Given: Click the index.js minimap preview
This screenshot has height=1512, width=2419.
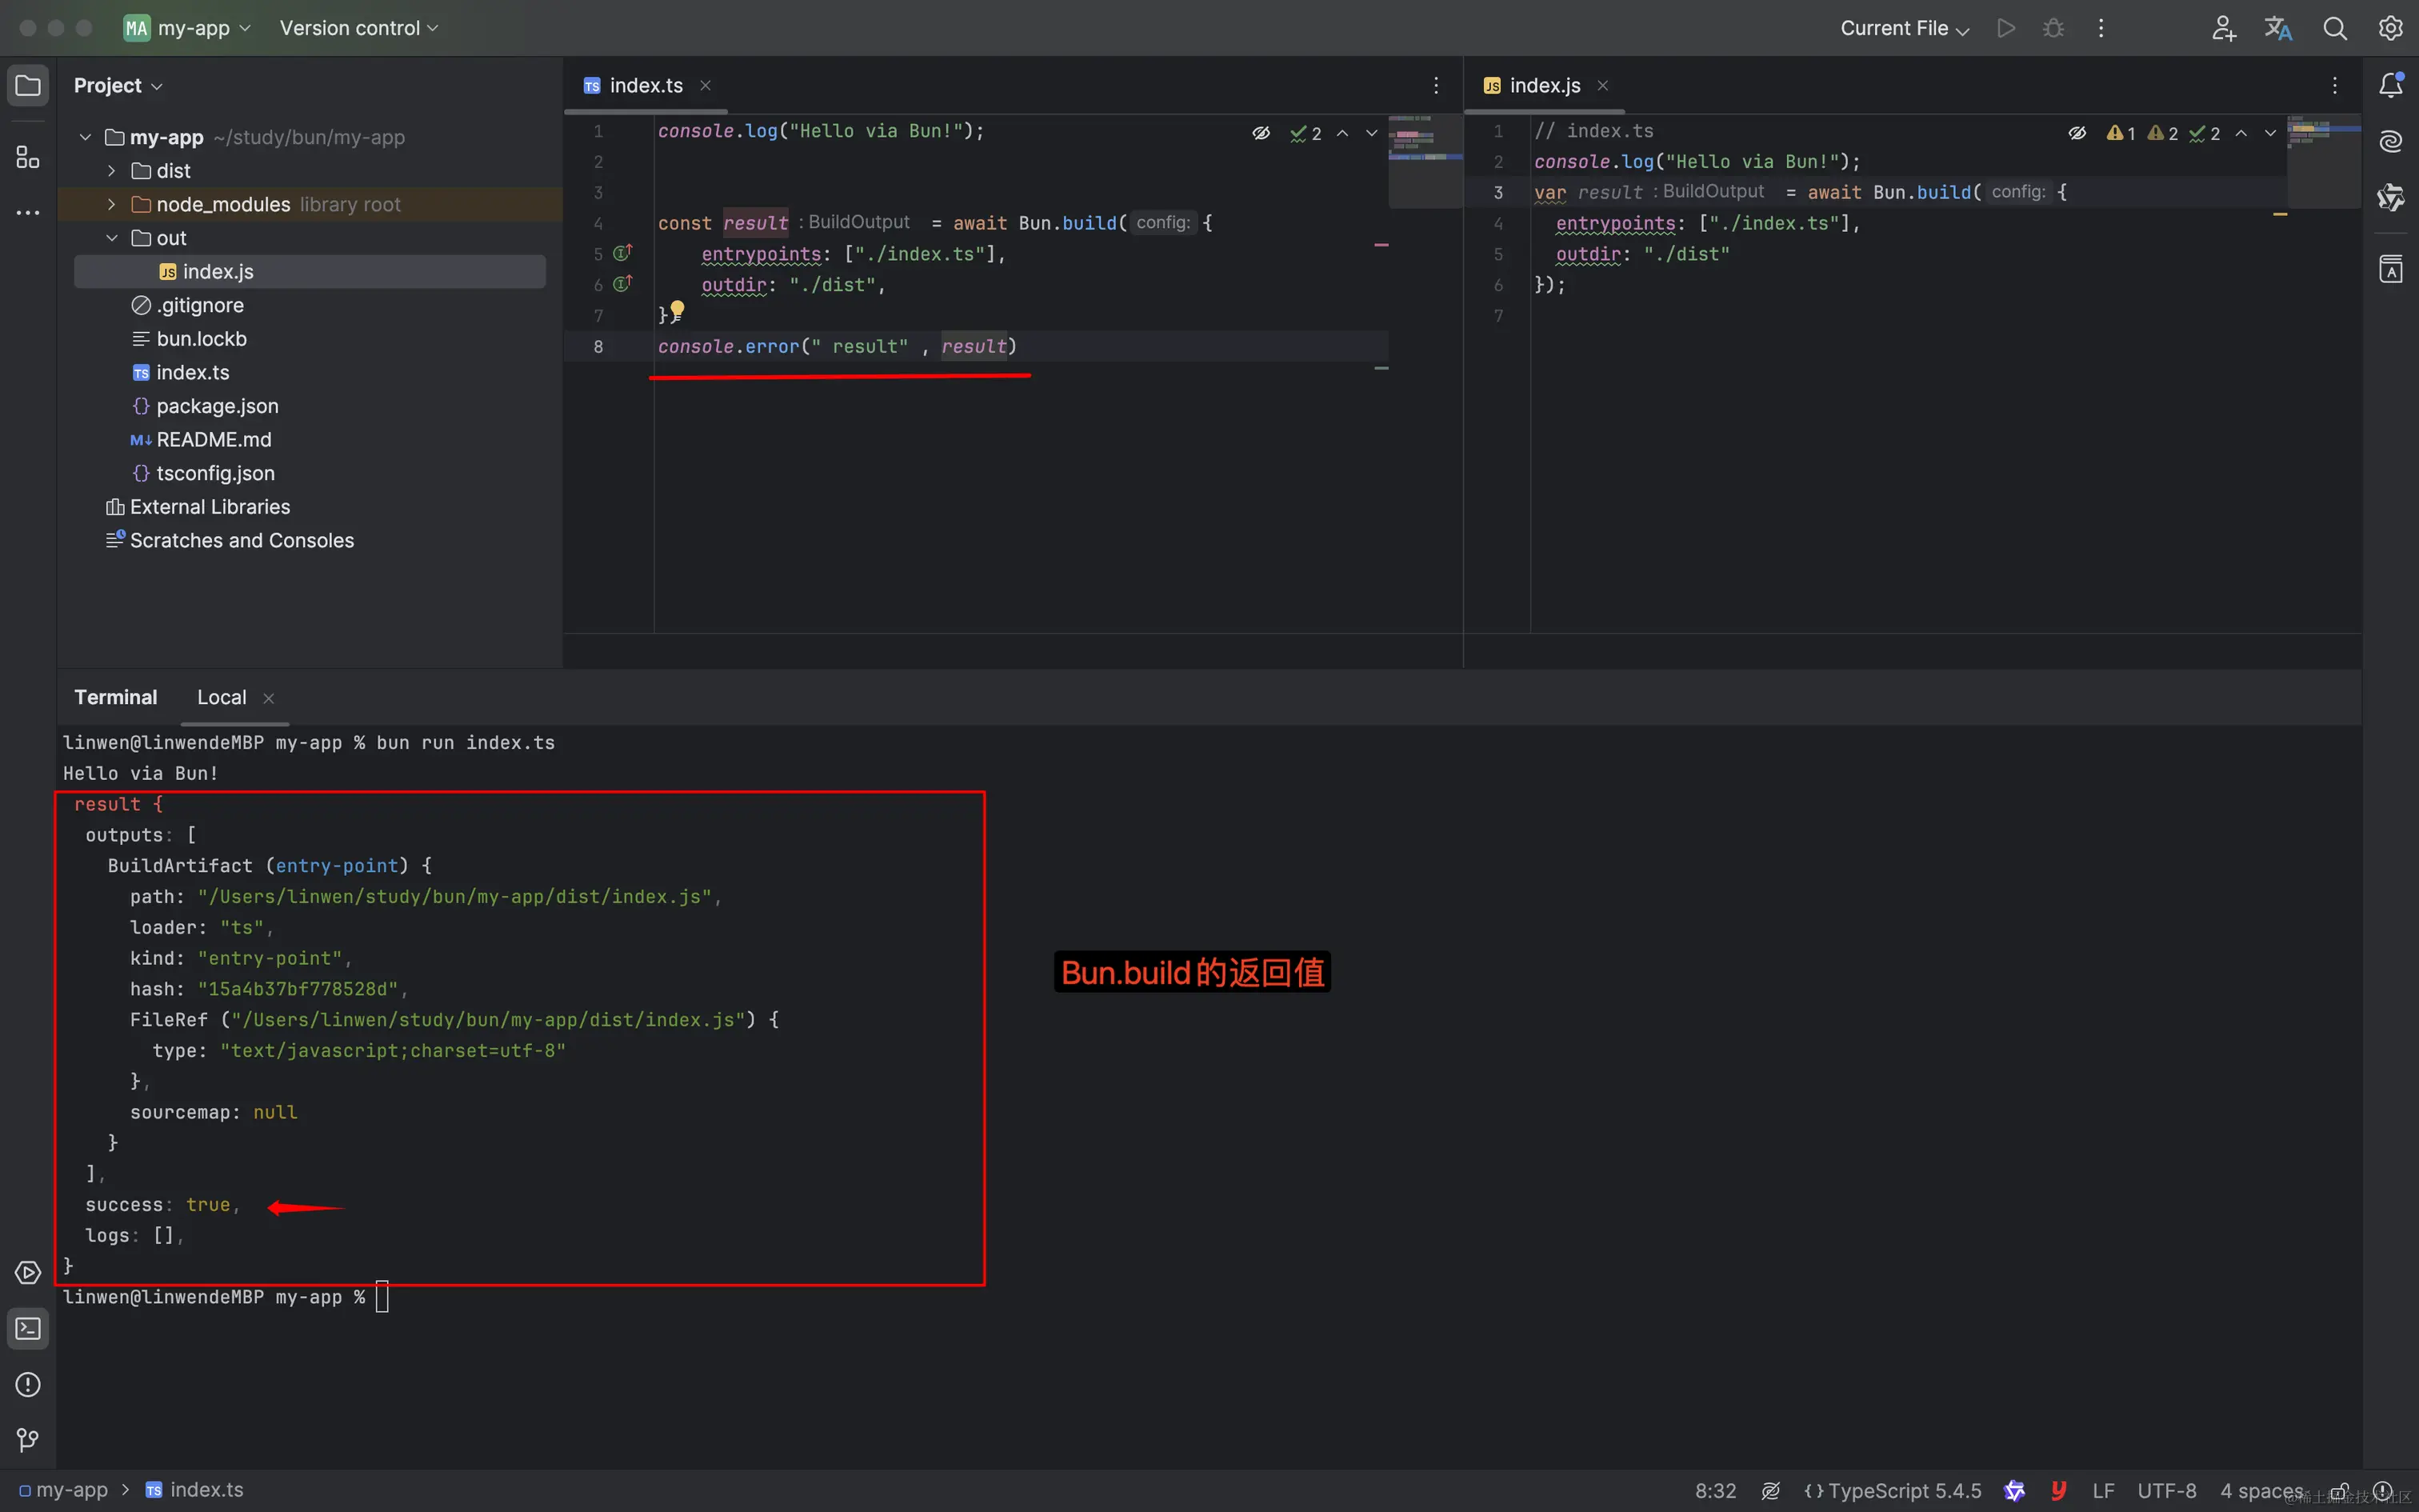Looking at the screenshot, I should [2324, 161].
